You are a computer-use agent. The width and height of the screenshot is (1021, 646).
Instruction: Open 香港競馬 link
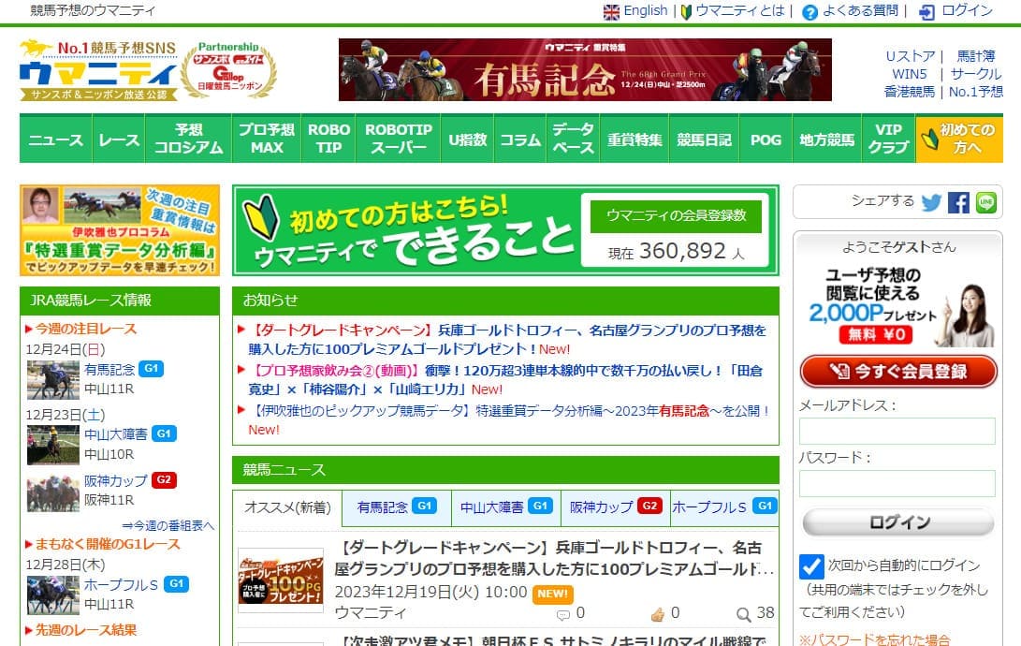[909, 92]
